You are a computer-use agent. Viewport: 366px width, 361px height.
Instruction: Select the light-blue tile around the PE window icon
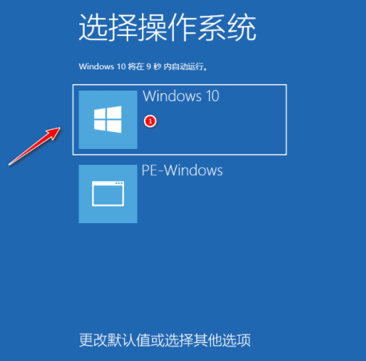(108, 194)
